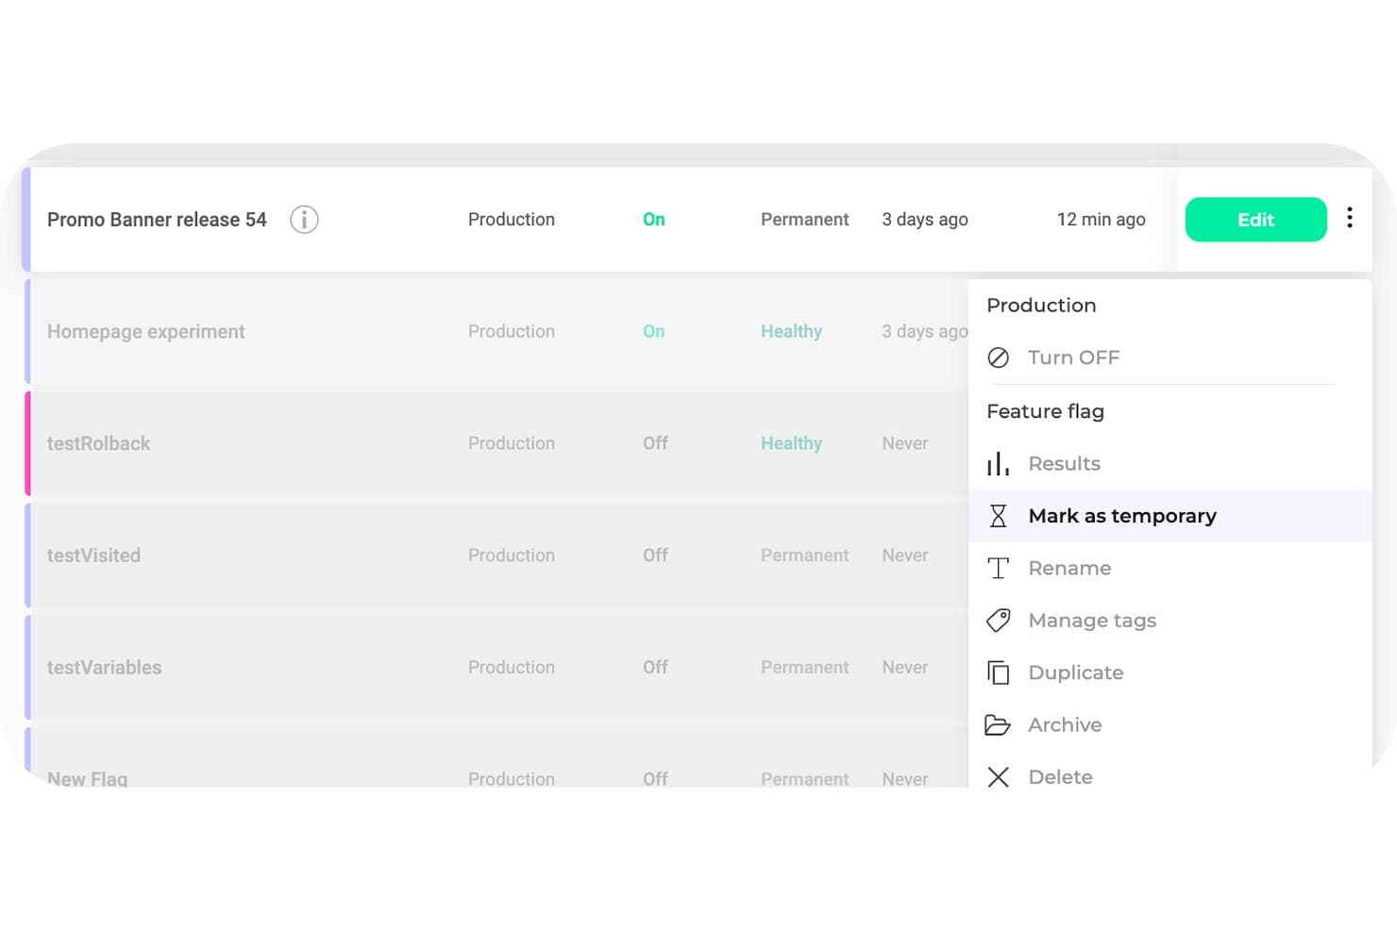Click Never value on testRolback row
1397x931 pixels.
[905, 443]
